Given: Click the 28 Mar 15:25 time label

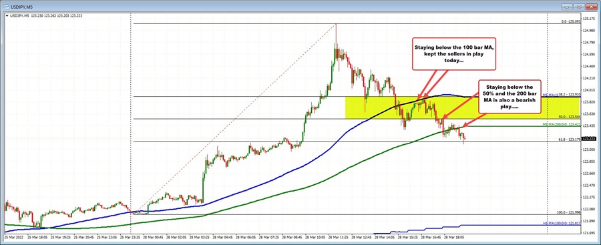Looking at the screenshot, I should [x=407, y=238].
